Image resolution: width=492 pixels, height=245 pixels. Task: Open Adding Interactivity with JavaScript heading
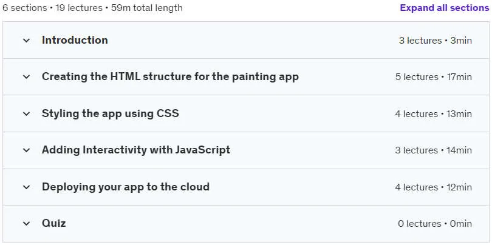pyautogui.click(x=136, y=150)
